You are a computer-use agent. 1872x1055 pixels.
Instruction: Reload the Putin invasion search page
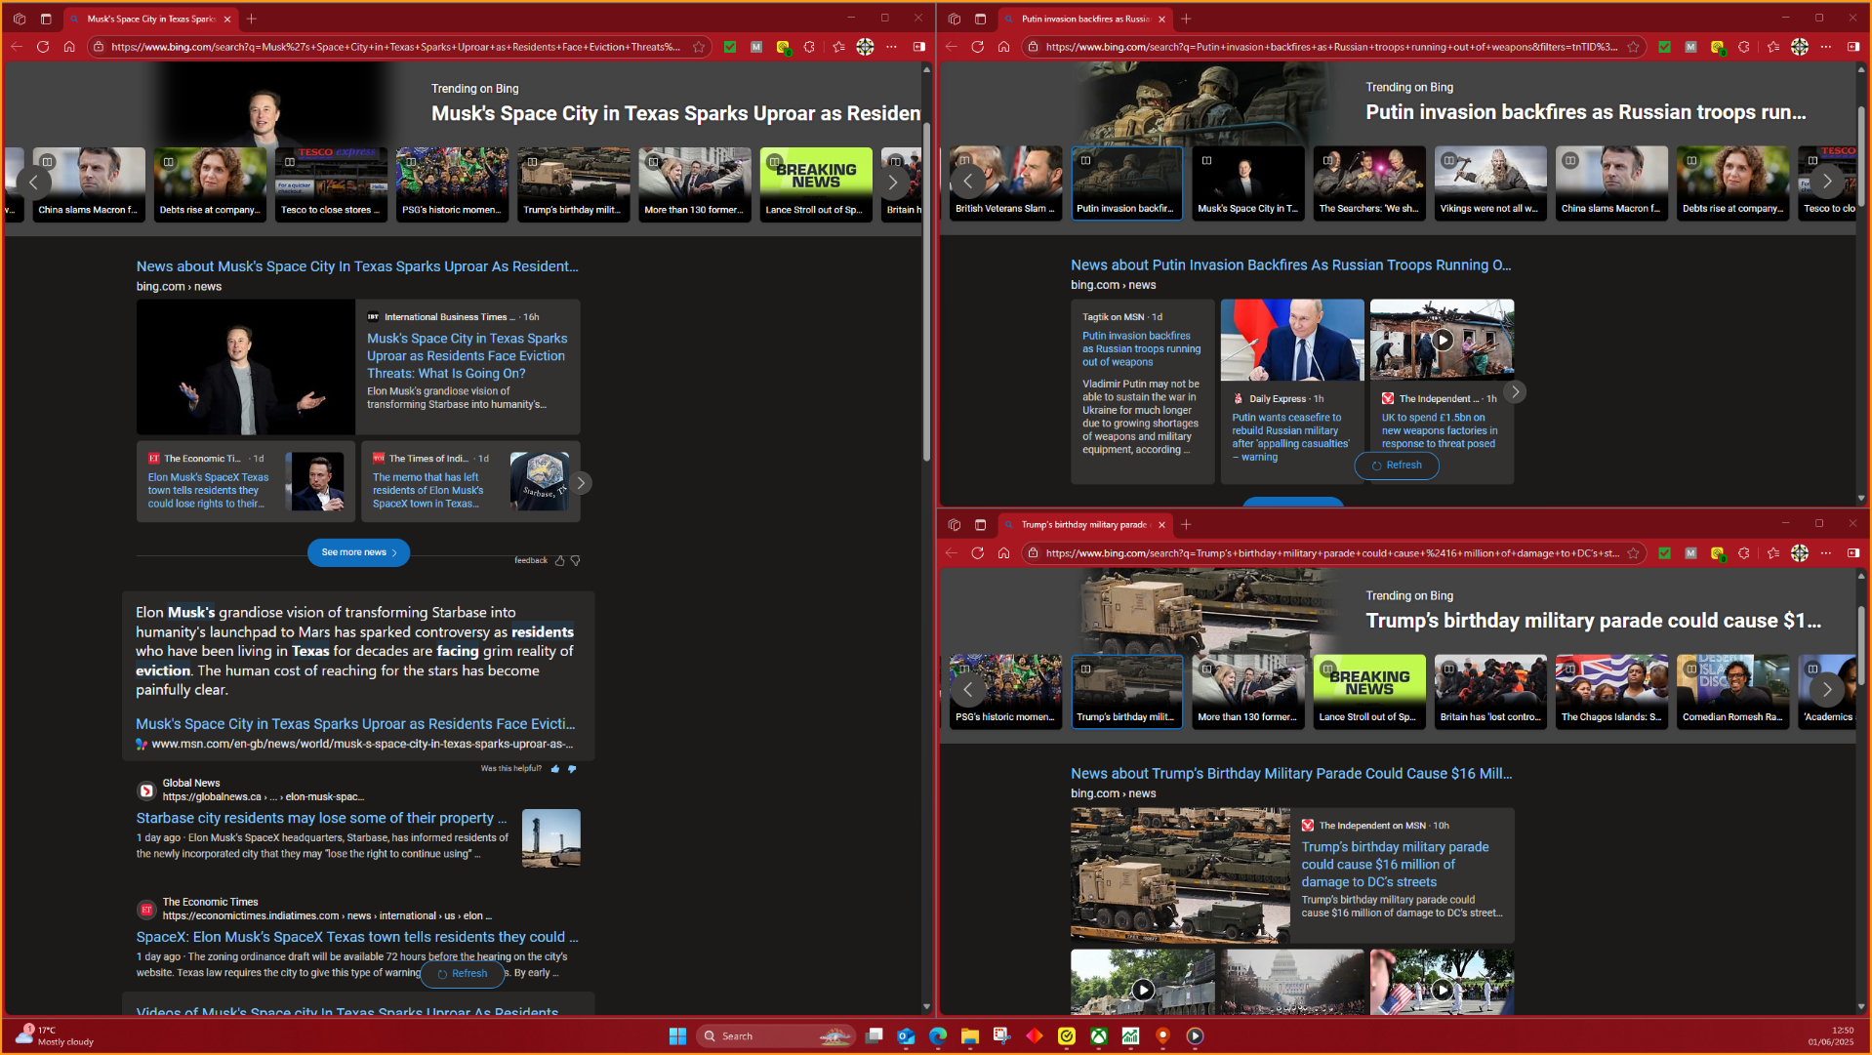coord(977,47)
